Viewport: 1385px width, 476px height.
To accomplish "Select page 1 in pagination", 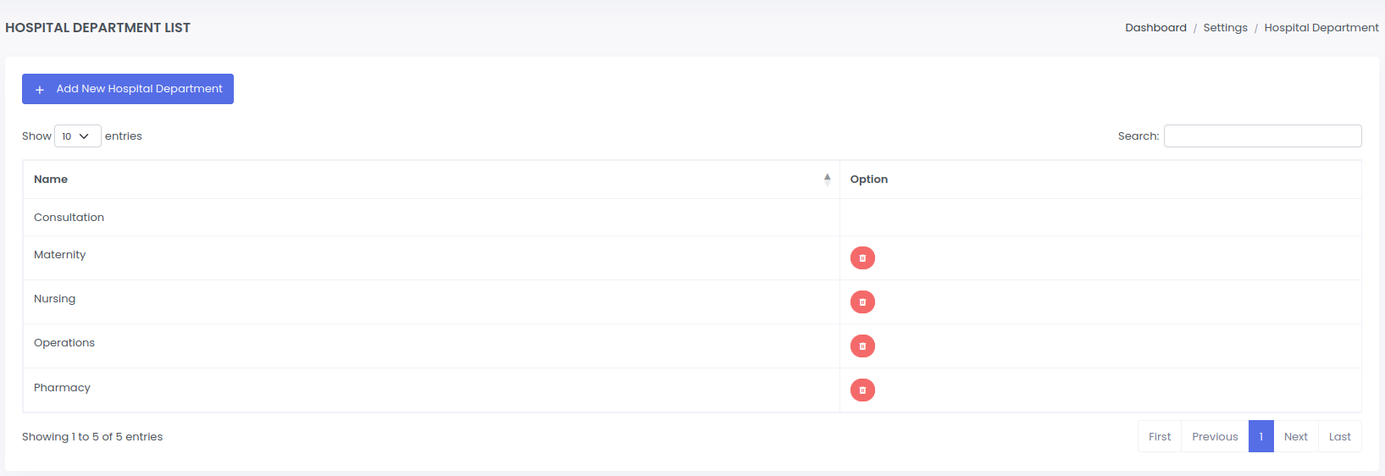I will [x=1260, y=437].
